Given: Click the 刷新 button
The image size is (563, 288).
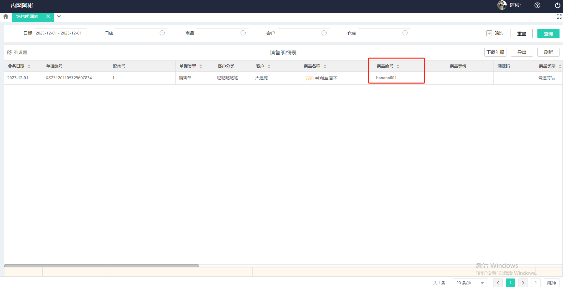Looking at the screenshot, I should point(548,52).
